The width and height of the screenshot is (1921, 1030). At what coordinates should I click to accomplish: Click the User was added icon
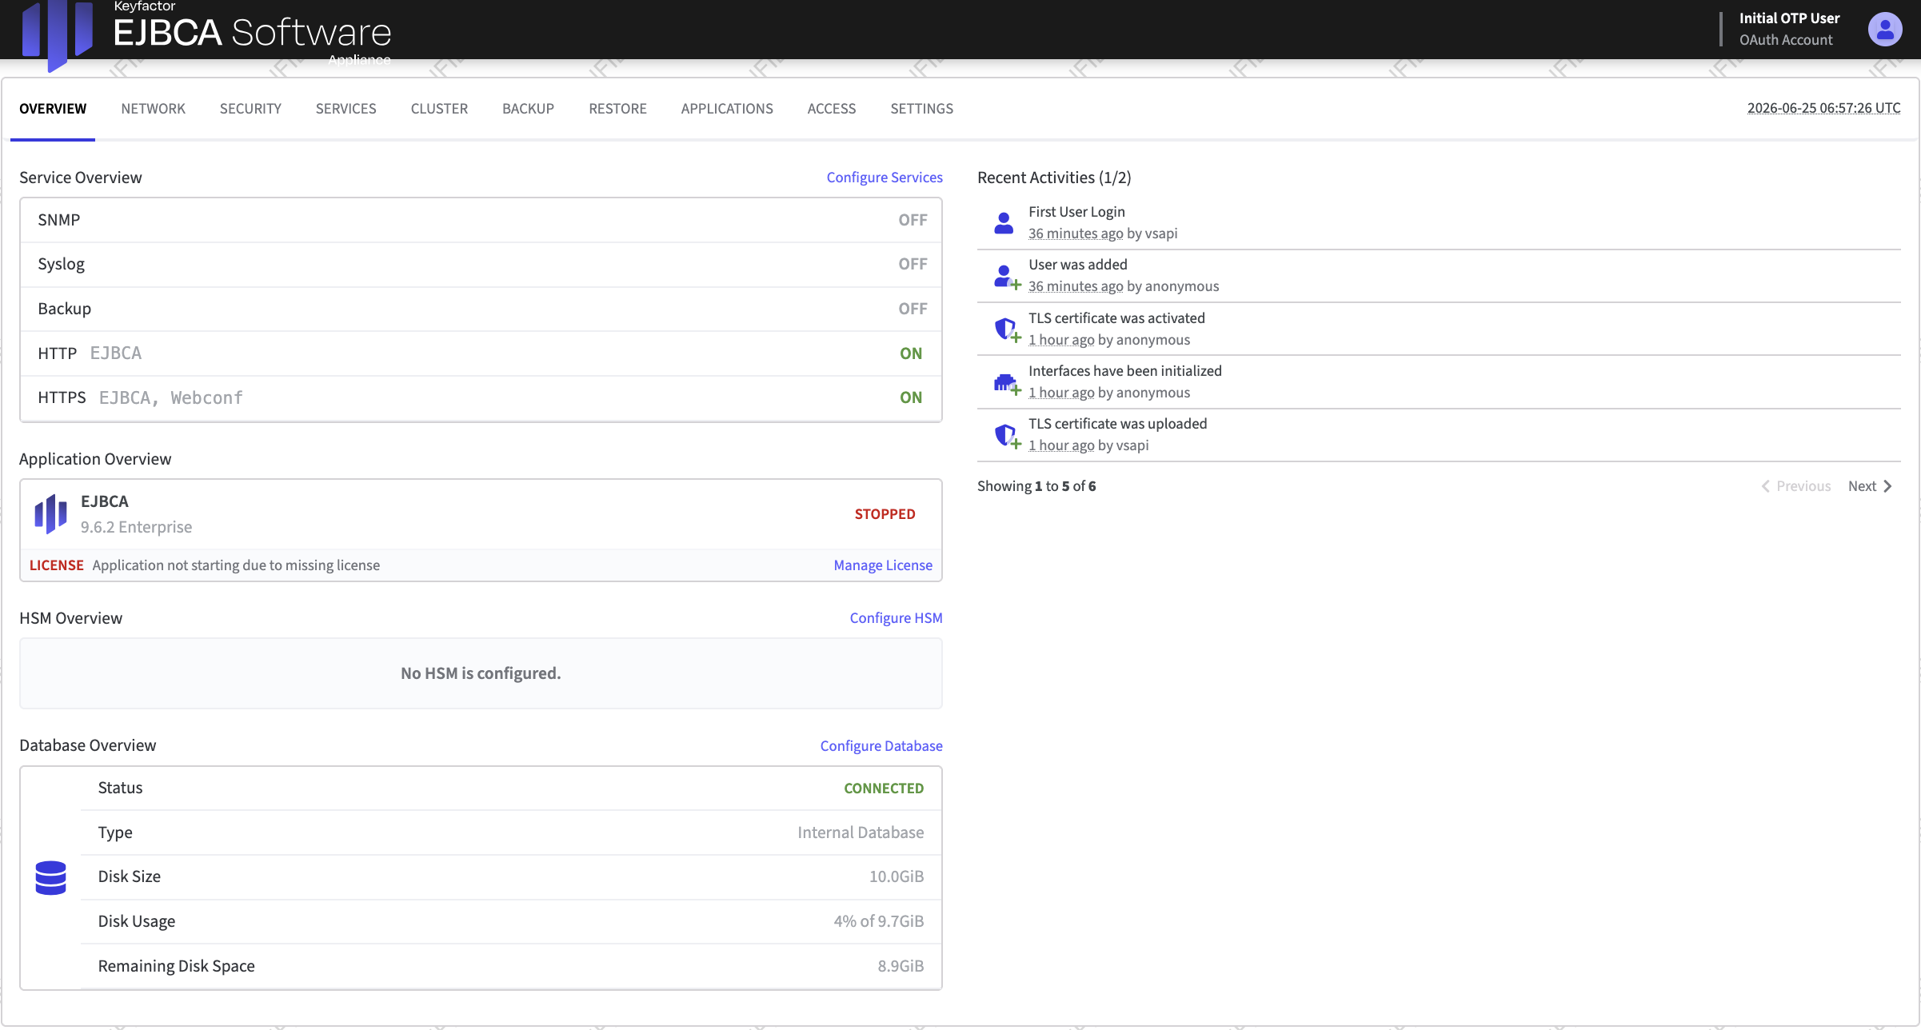[1007, 277]
